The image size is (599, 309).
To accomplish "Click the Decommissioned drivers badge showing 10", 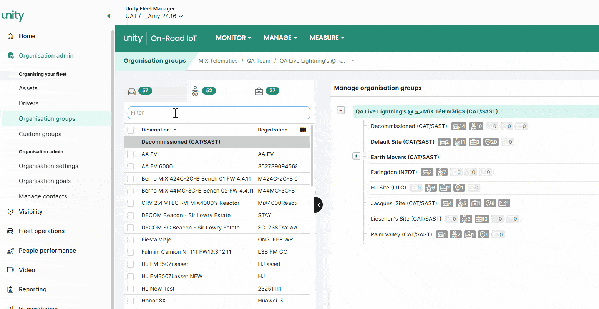I will point(476,126).
